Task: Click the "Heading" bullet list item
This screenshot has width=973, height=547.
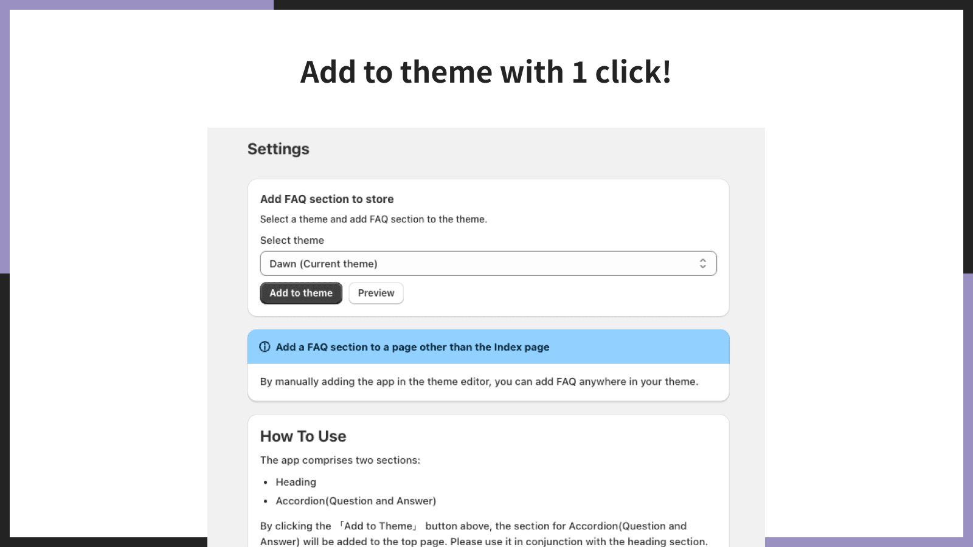Action: [296, 482]
